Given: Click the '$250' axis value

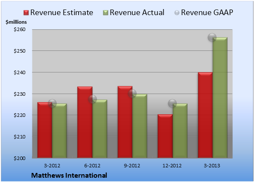Looking at the screenshot, I should coord(20,51).
